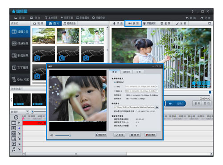Open the MPEG-2 format dropdown
223x165 pixels.
157,91
